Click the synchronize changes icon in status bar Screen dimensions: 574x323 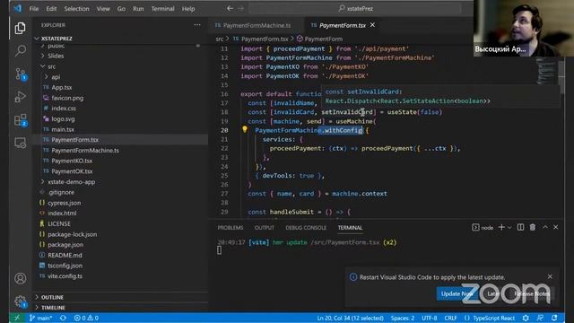pyautogui.click(x=63, y=318)
